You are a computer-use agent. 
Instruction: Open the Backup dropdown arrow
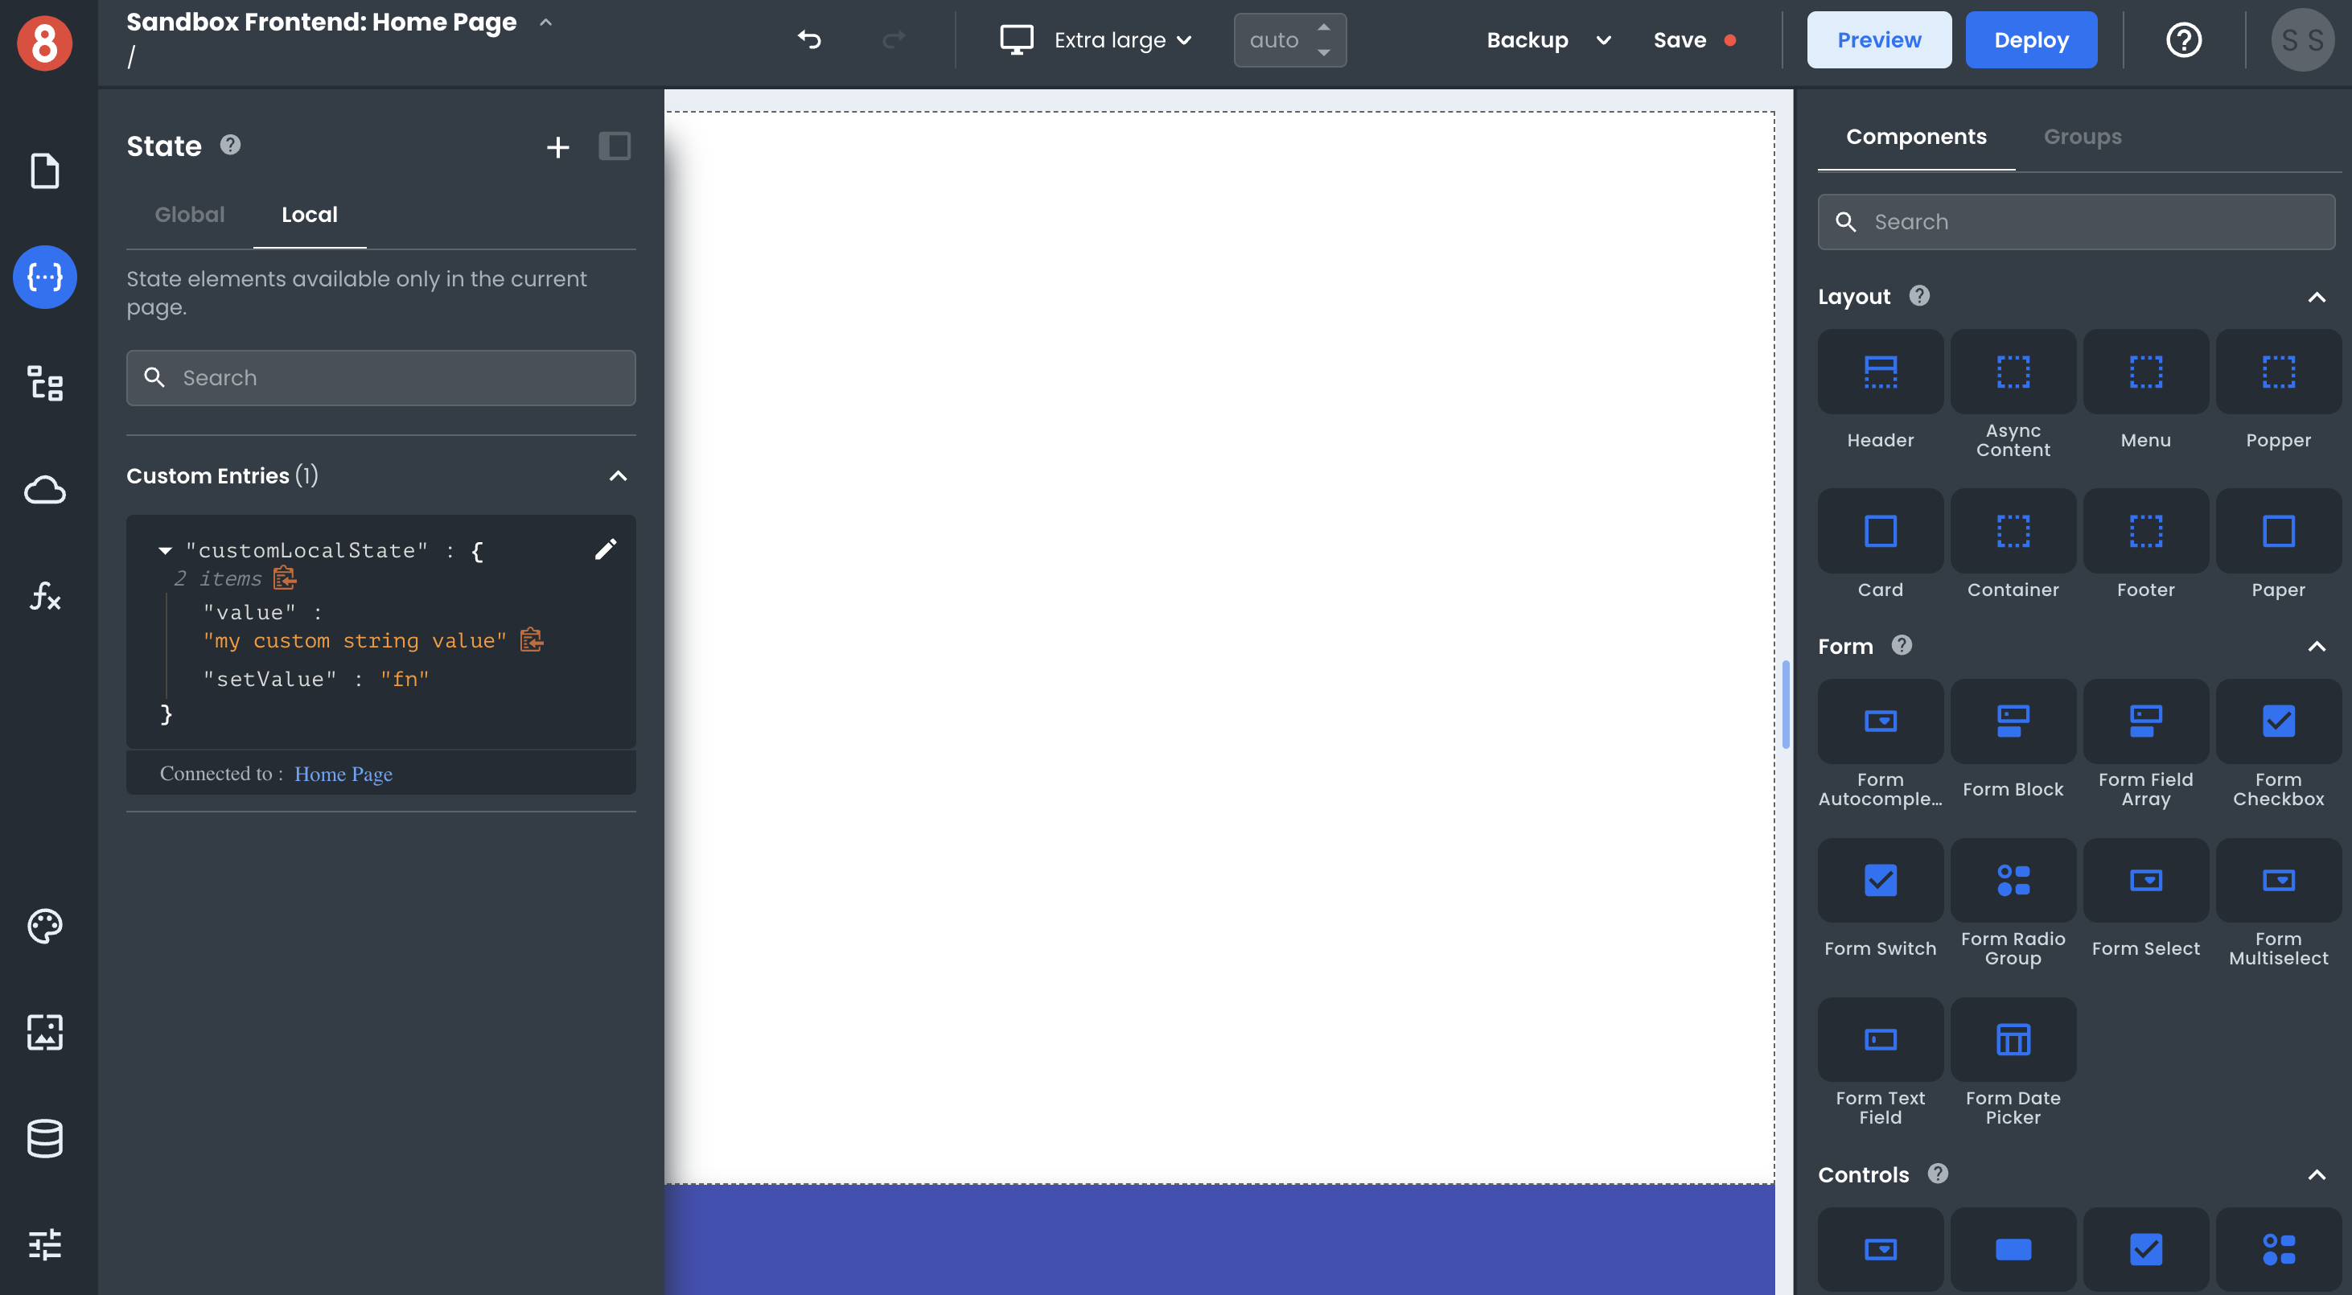click(x=1603, y=39)
